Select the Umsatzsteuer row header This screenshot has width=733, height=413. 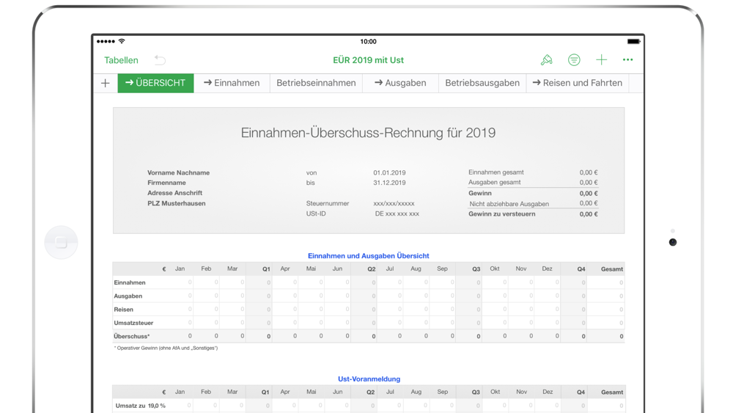pos(133,323)
